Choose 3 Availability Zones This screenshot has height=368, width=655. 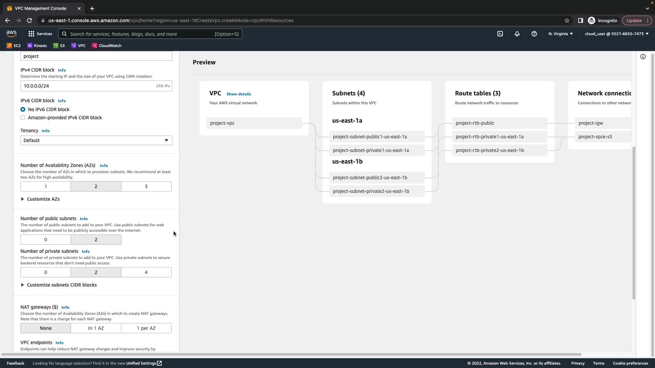146,186
